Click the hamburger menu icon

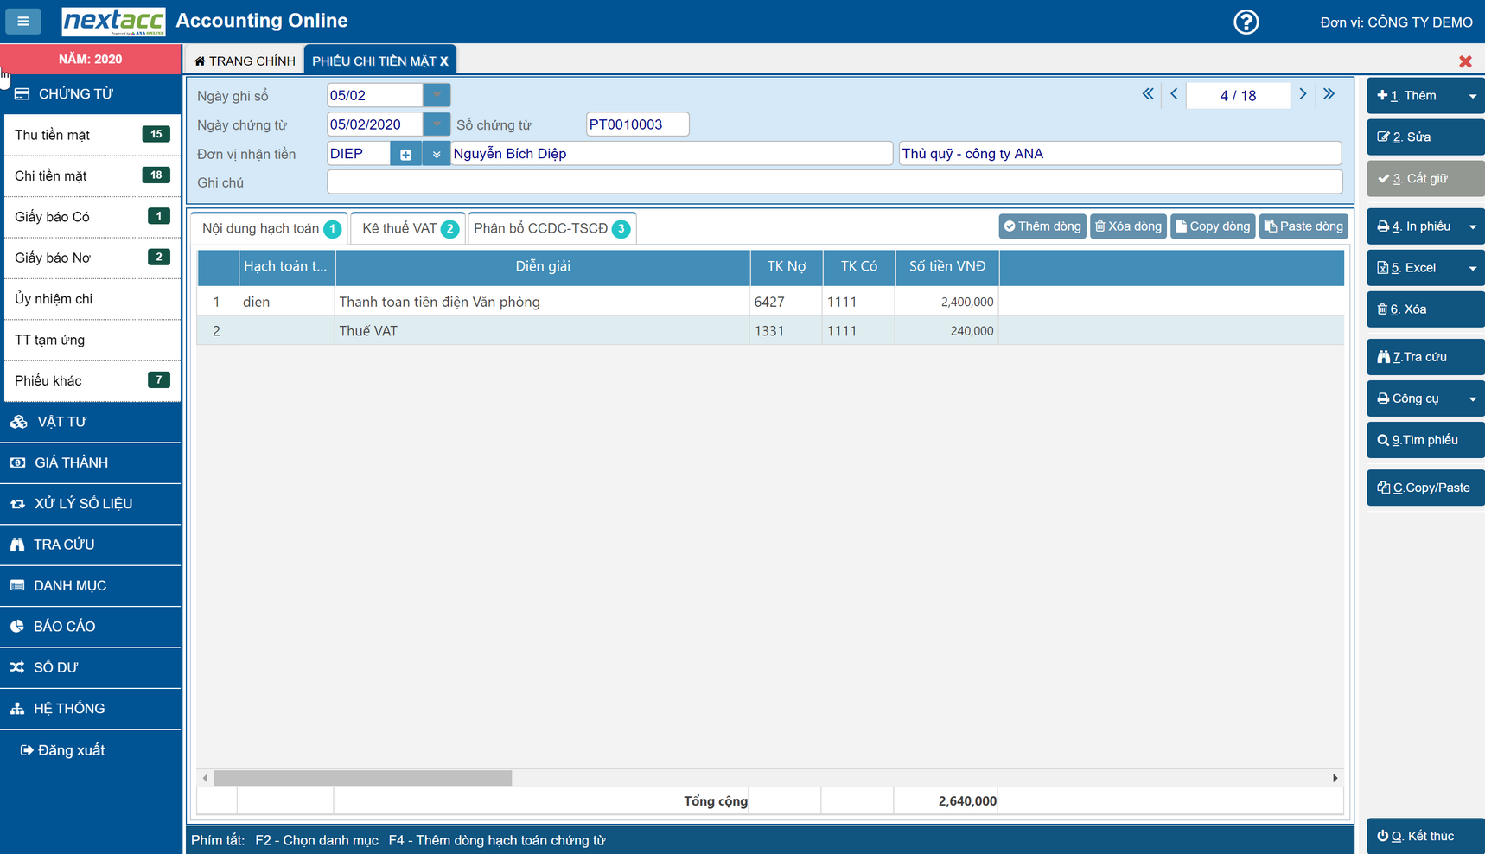(x=23, y=21)
